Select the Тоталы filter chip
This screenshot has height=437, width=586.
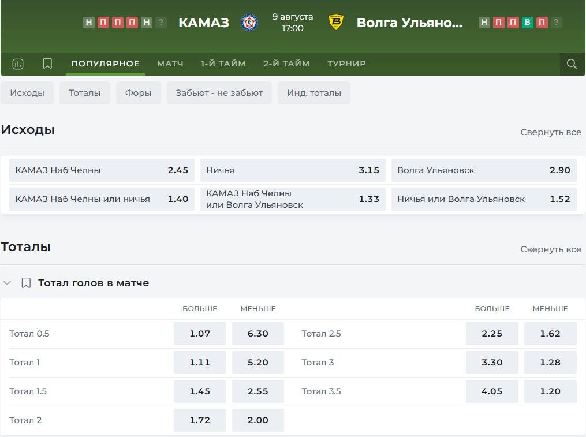click(x=85, y=93)
